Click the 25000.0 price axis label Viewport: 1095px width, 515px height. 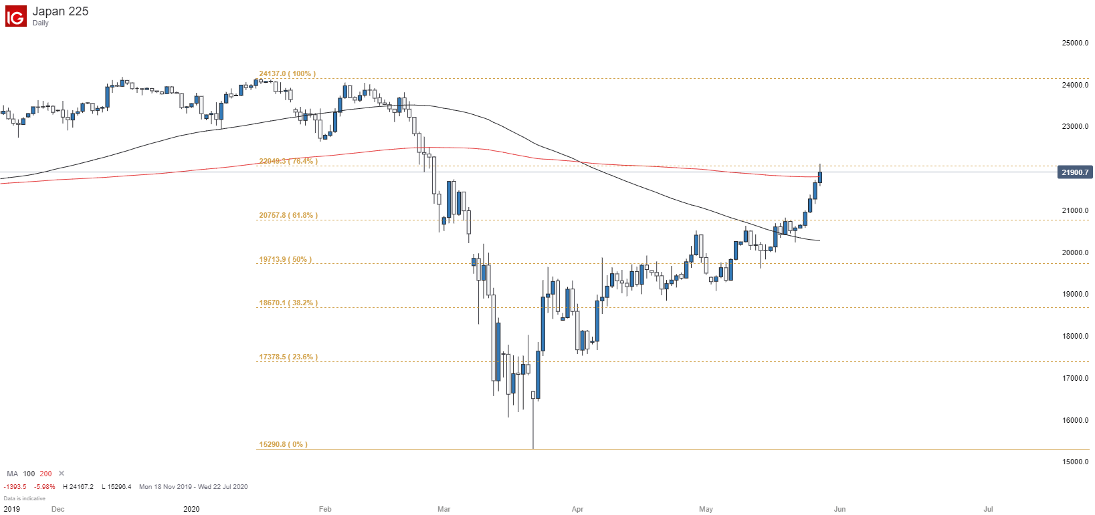[x=1075, y=43]
